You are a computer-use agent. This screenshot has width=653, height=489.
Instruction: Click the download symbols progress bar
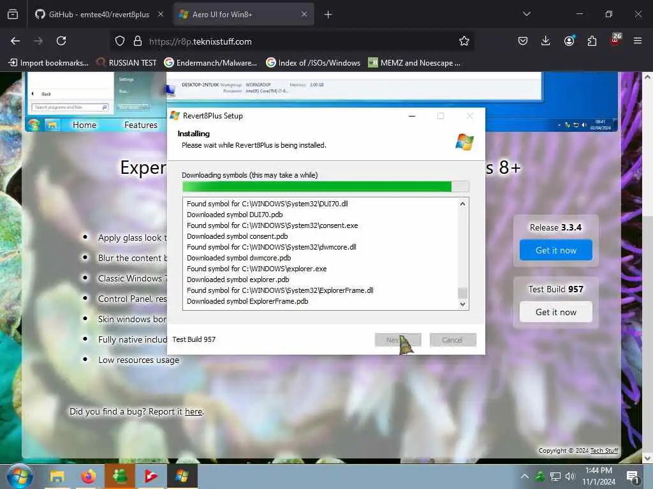(x=326, y=187)
